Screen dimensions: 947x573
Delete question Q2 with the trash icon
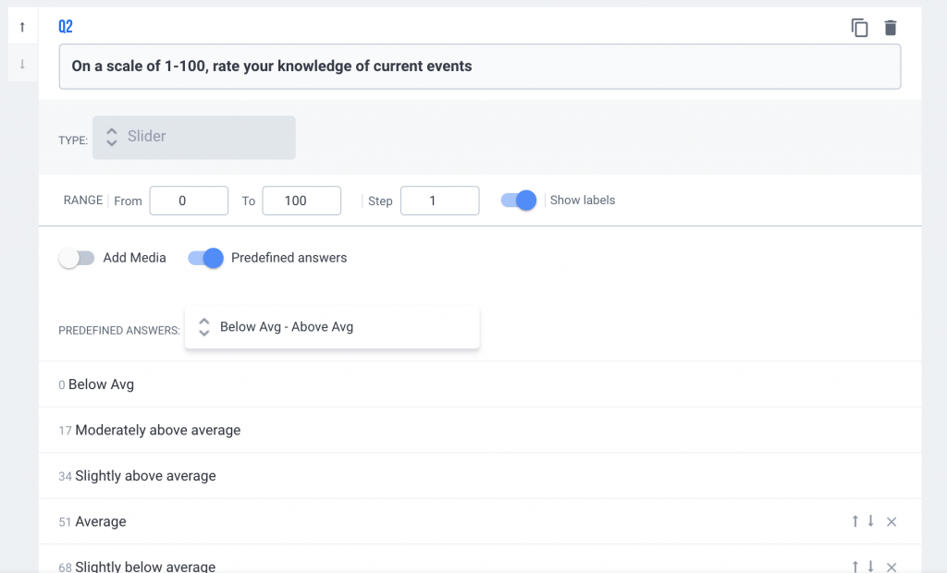890,28
